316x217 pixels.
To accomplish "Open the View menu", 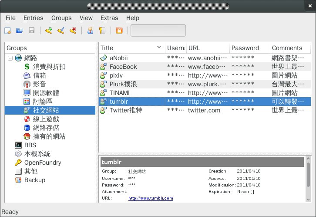I will tap(86, 18).
